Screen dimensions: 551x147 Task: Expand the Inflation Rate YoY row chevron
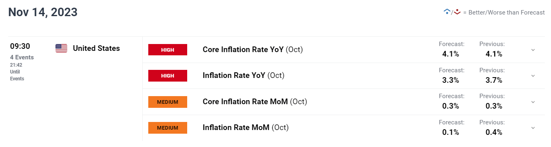click(533, 76)
